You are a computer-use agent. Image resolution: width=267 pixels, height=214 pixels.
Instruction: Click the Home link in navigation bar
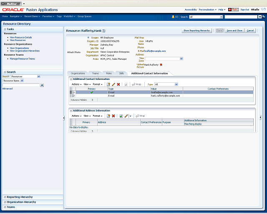pos(5,16)
